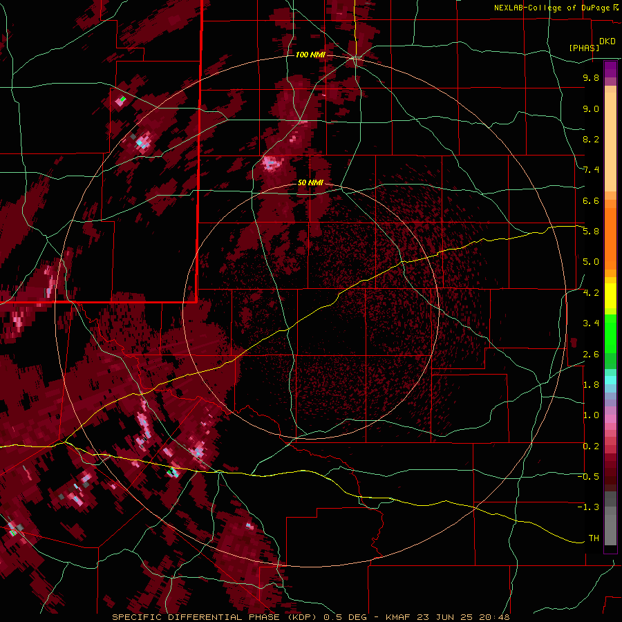The width and height of the screenshot is (622, 622).
Task: Click the 2.6 scale value
Action: click(x=591, y=355)
